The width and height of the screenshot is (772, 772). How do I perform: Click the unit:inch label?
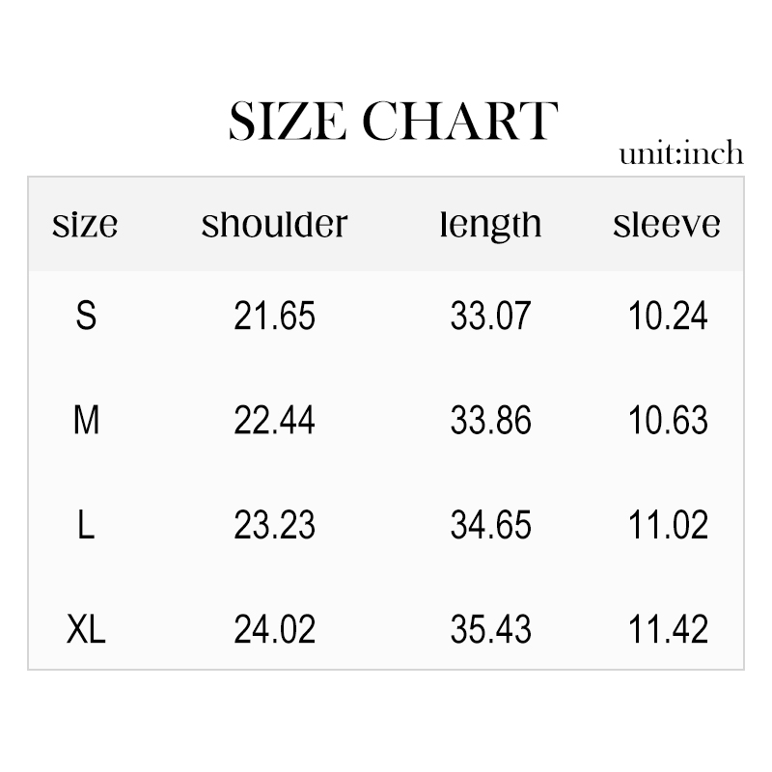[681, 153]
